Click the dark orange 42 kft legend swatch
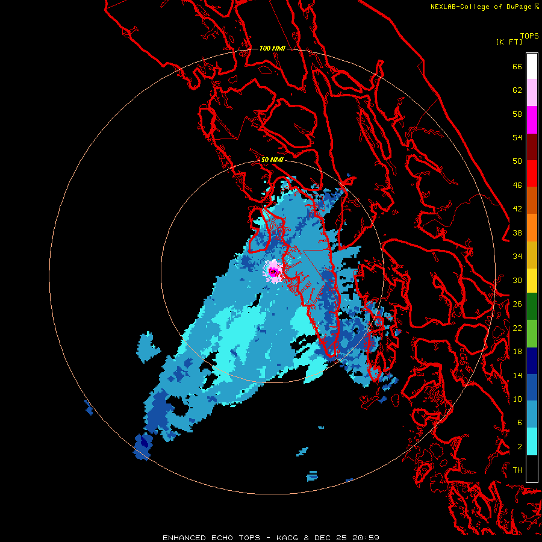 click(532, 200)
